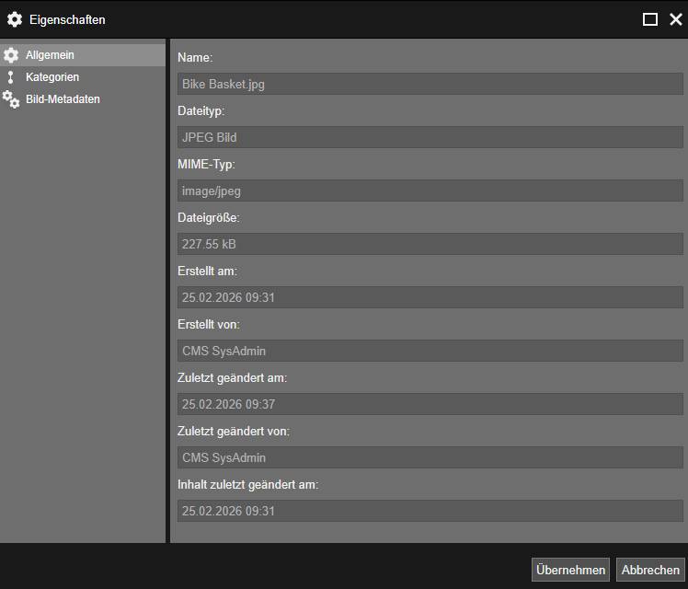Click the gear icon beside Allgemein
The image size is (688, 589).
point(11,55)
